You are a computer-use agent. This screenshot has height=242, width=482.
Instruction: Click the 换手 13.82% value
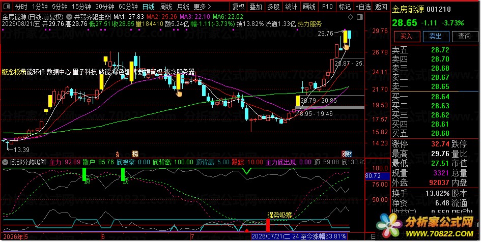pos(438,194)
